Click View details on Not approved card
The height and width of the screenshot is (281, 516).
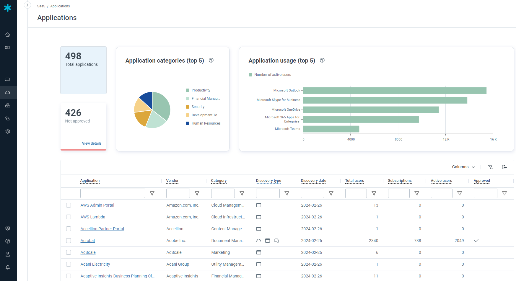(x=92, y=143)
